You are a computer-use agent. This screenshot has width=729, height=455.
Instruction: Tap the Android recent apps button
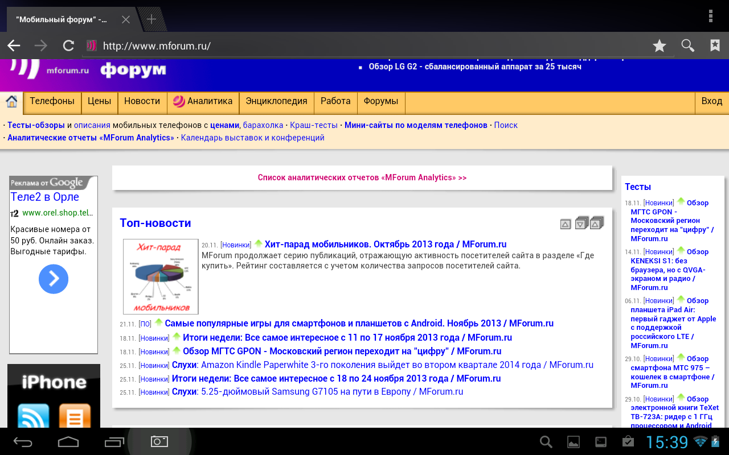coord(114,441)
